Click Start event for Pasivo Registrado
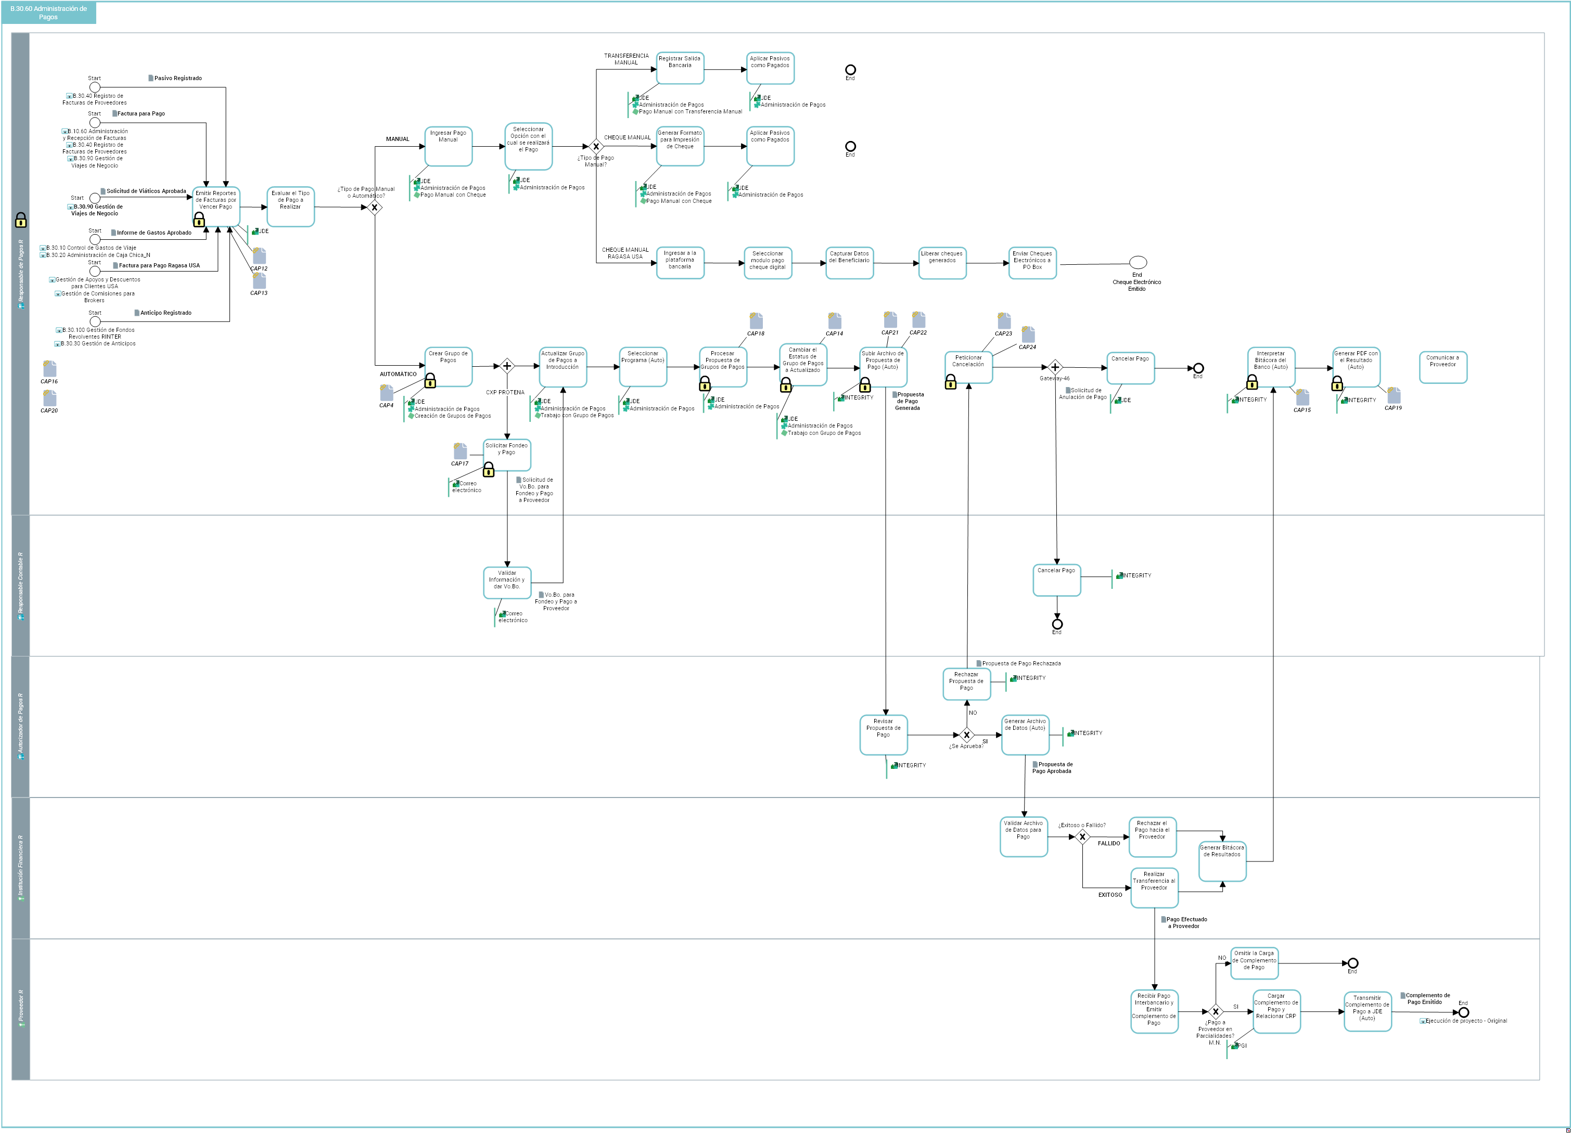 95,87
